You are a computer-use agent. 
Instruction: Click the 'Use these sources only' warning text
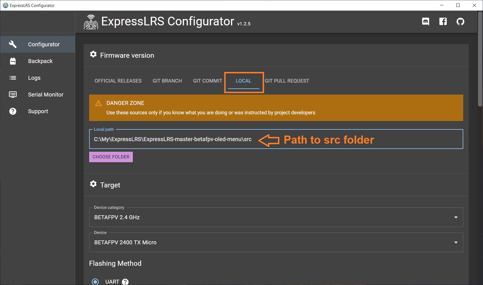click(x=211, y=113)
